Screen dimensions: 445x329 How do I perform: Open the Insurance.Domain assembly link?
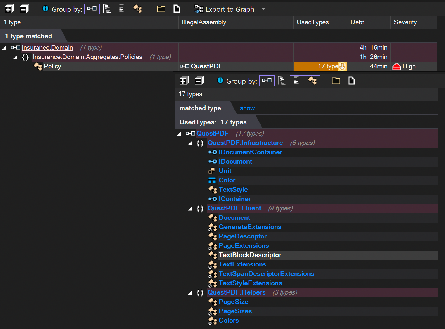47,48
